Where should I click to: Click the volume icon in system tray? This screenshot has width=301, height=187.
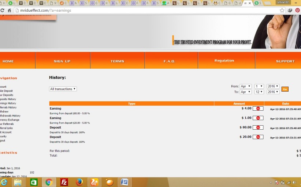(294, 182)
